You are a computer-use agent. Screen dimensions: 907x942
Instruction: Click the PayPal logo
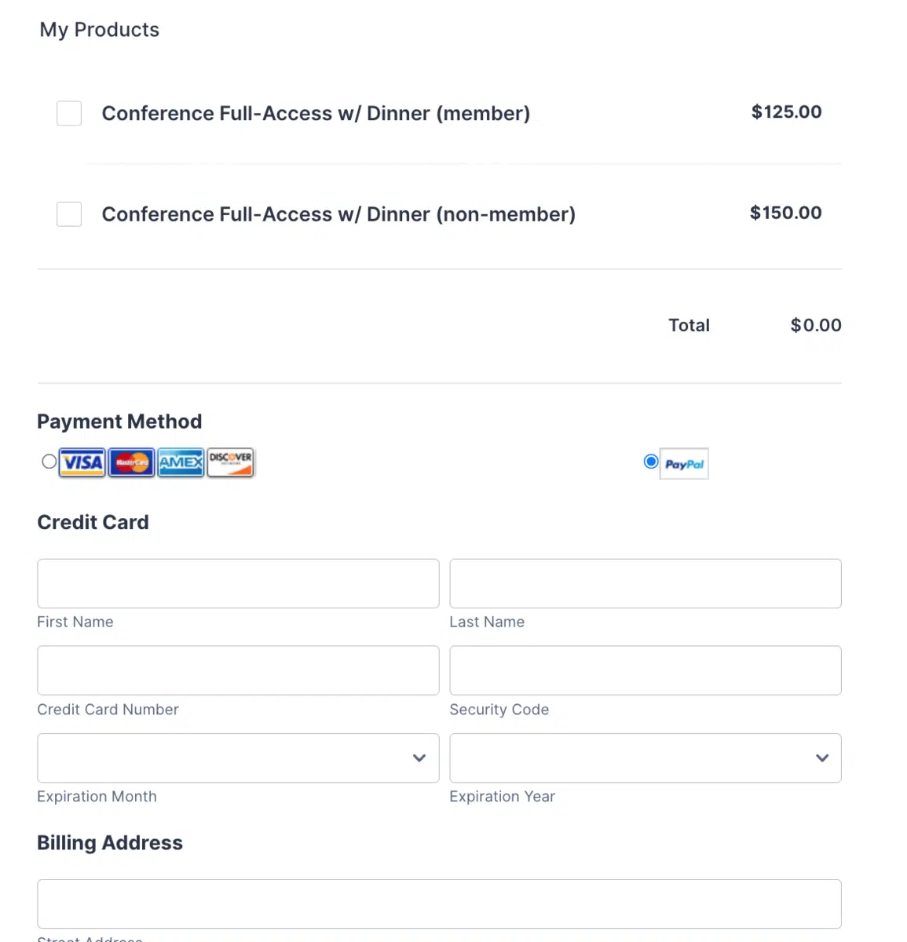click(684, 464)
